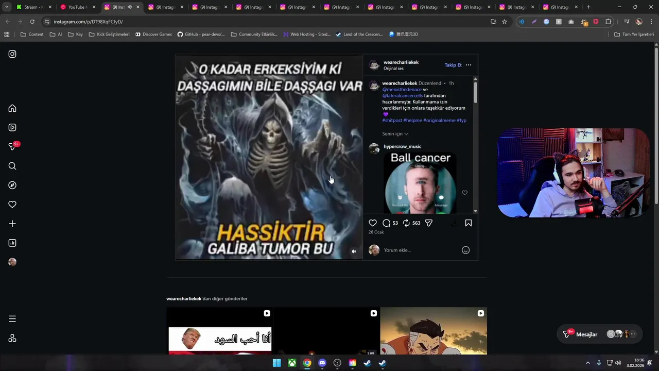This screenshot has height=371, width=659.
Task: Open the Discover Games bookmark
Action: click(x=153, y=35)
